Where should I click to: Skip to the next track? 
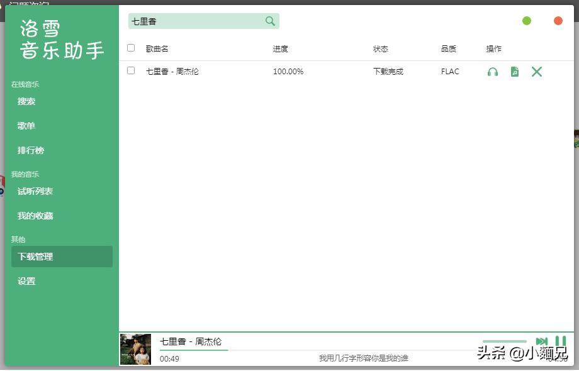point(542,340)
